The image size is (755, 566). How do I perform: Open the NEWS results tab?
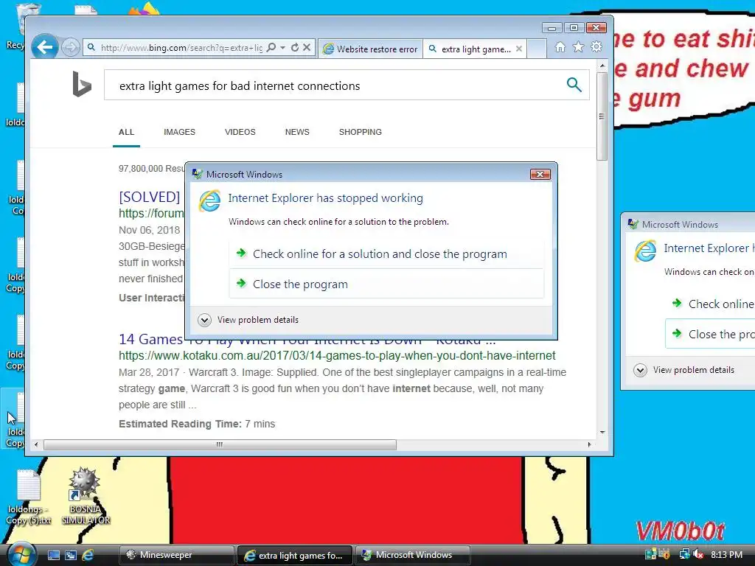297,132
